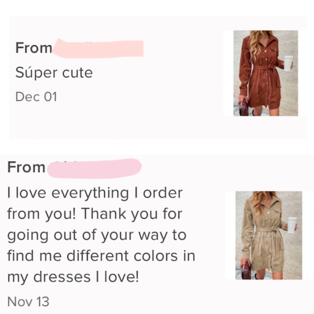
Task: Click the handbag in the brown dress photo
Action: pyautogui.click(x=244, y=108)
